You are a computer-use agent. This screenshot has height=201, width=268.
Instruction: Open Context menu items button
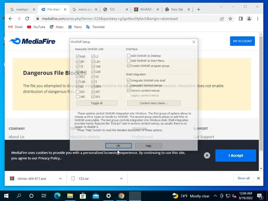tap(154, 103)
